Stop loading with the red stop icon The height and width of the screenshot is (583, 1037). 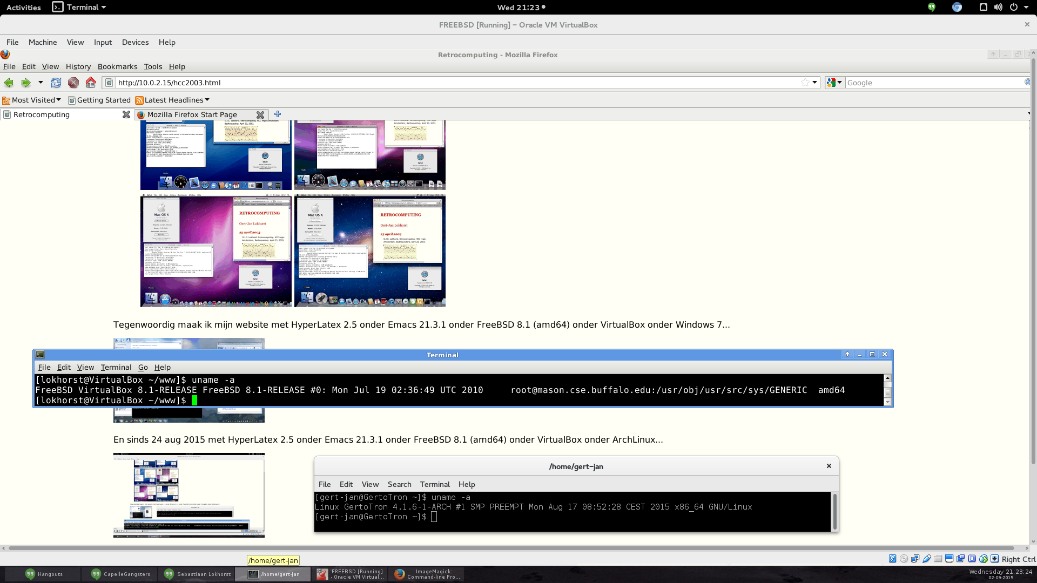73,83
